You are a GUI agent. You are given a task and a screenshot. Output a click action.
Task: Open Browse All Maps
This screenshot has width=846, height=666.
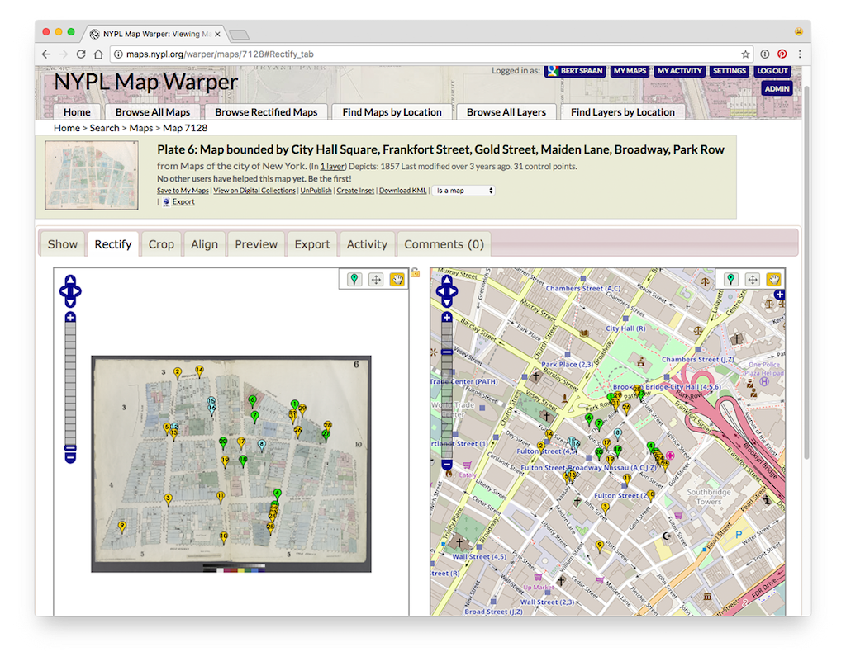153,112
